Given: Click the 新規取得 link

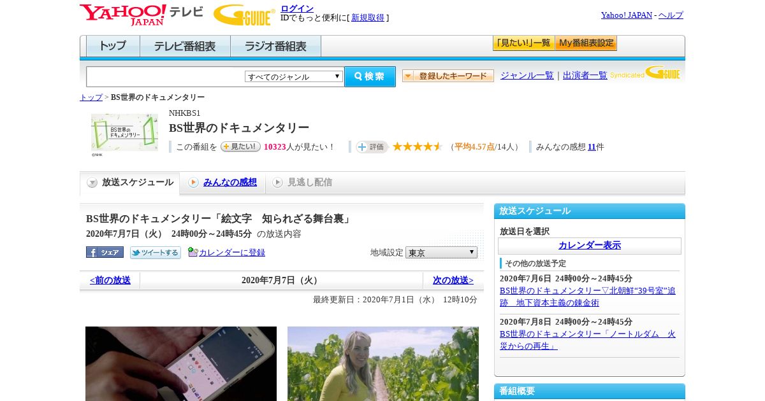Looking at the screenshot, I should [368, 18].
